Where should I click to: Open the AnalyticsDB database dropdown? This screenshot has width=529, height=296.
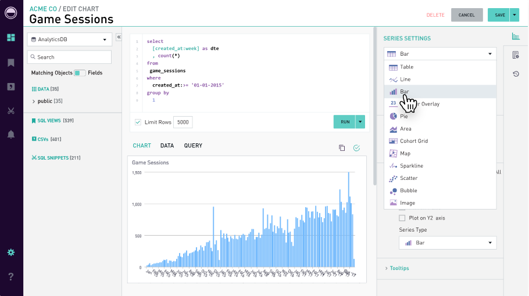click(x=69, y=39)
